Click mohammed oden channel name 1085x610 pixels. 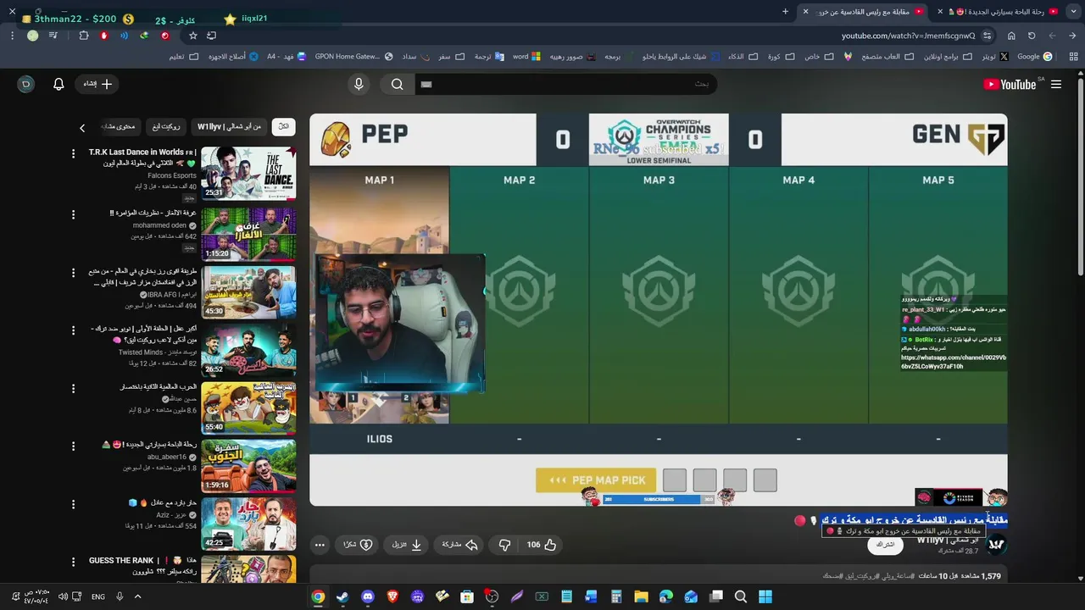click(x=159, y=225)
